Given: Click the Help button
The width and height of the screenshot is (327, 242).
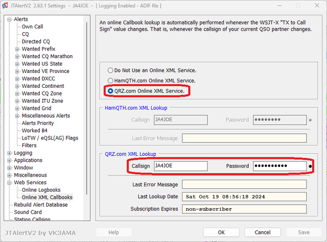Looking at the screenshot, I should coord(113,232).
